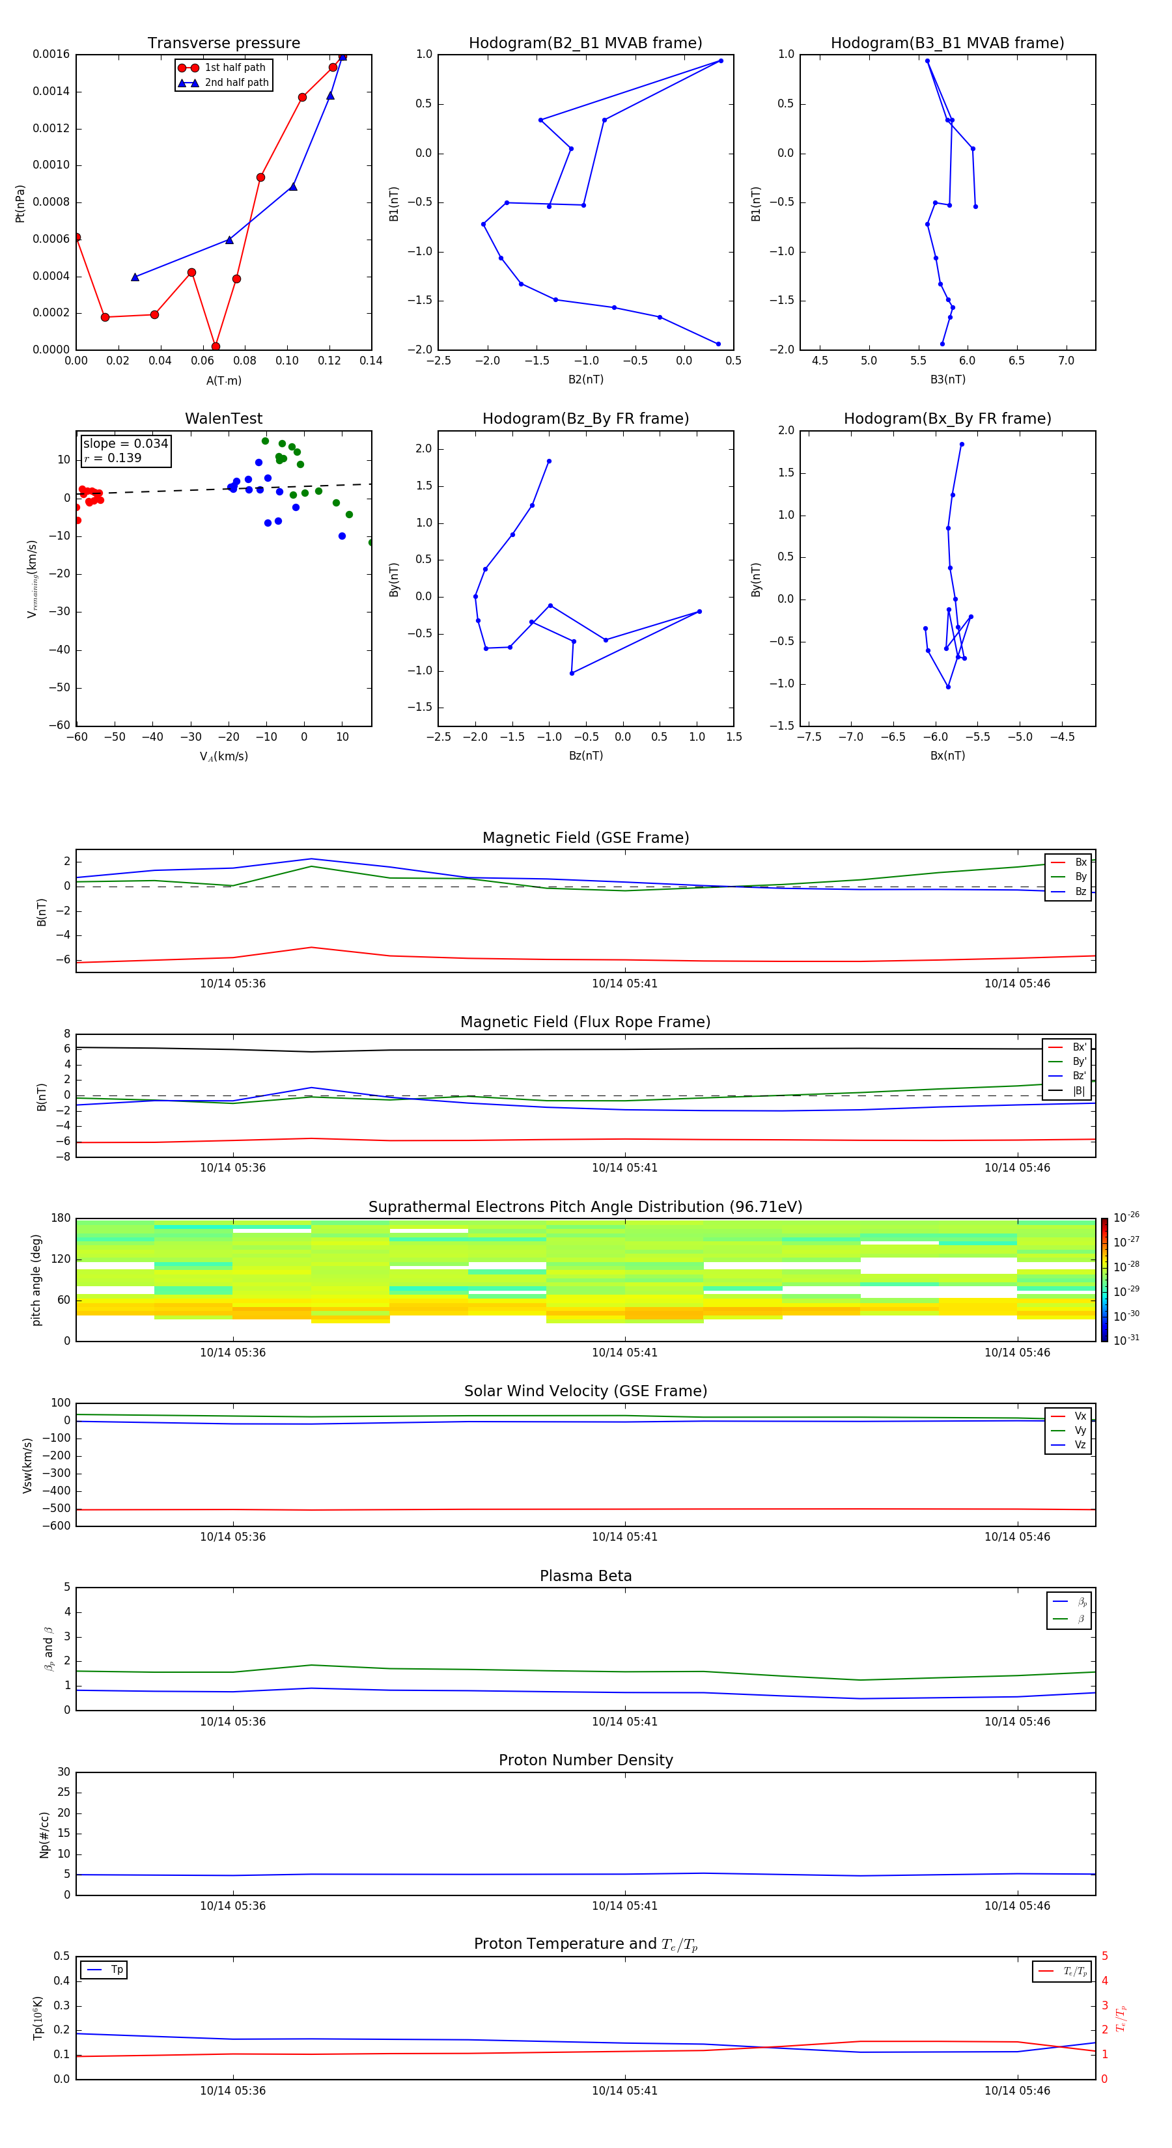Click the 'Np(#/cc)' axis label

coord(44,1834)
